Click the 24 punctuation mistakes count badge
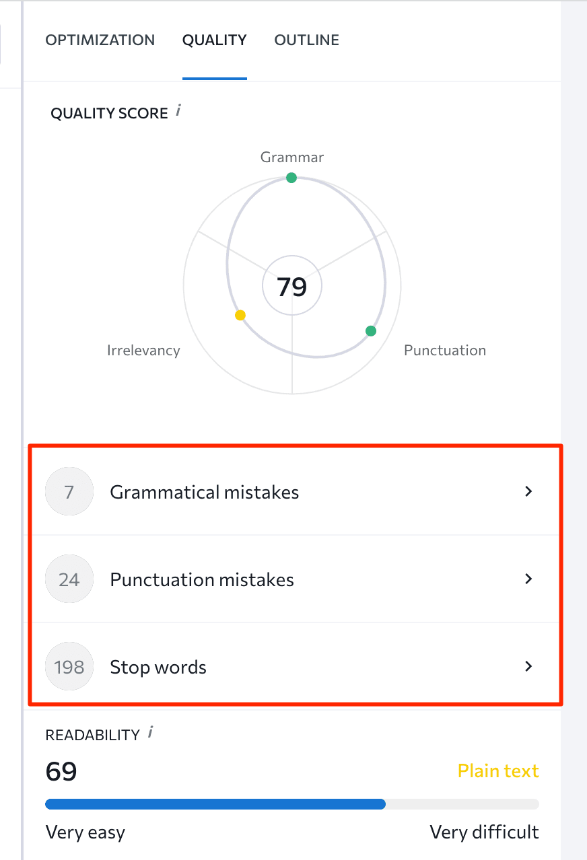 click(x=69, y=579)
